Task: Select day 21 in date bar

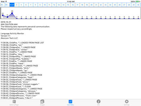Action: click(96, 5)
